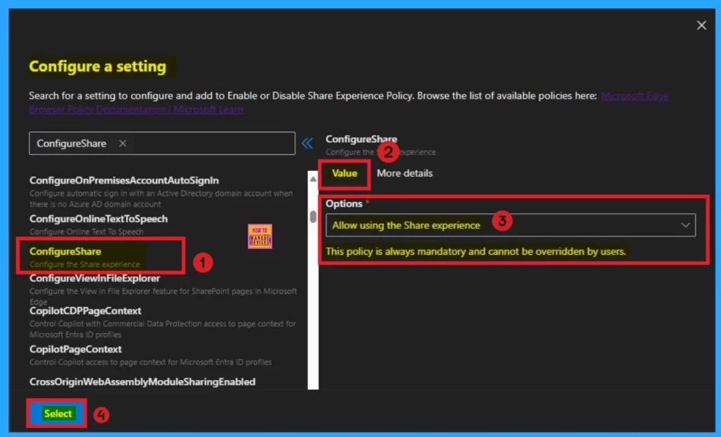Image resolution: width=721 pixels, height=437 pixels.
Task: Click 'Configure Online Text To Speech' description
Action: click(x=87, y=232)
